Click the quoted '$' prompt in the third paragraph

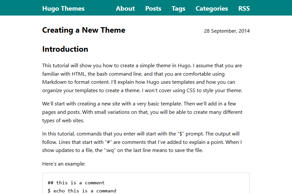click(x=181, y=134)
